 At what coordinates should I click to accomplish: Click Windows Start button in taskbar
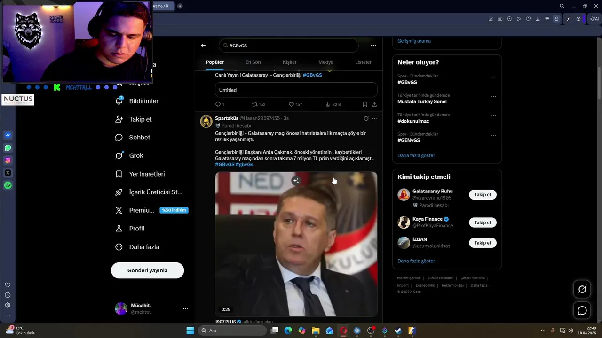point(190,330)
